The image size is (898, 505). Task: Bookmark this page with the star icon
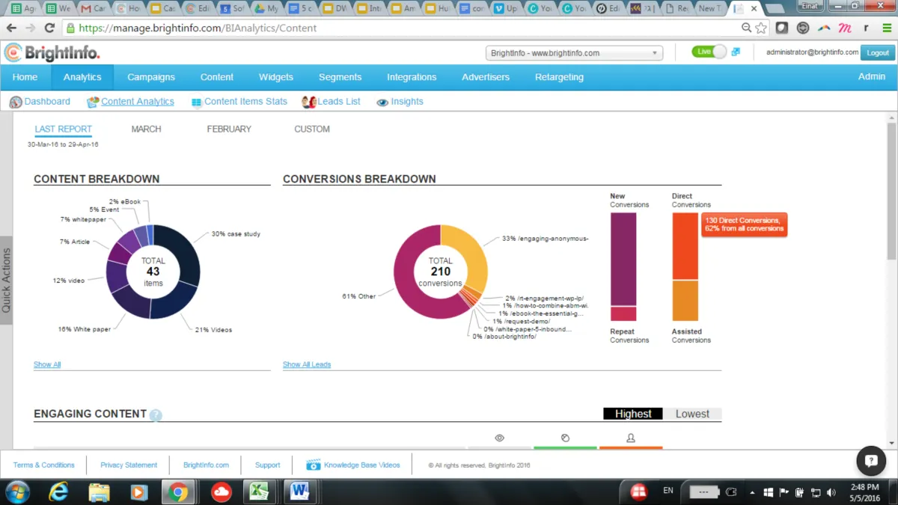coord(761,28)
